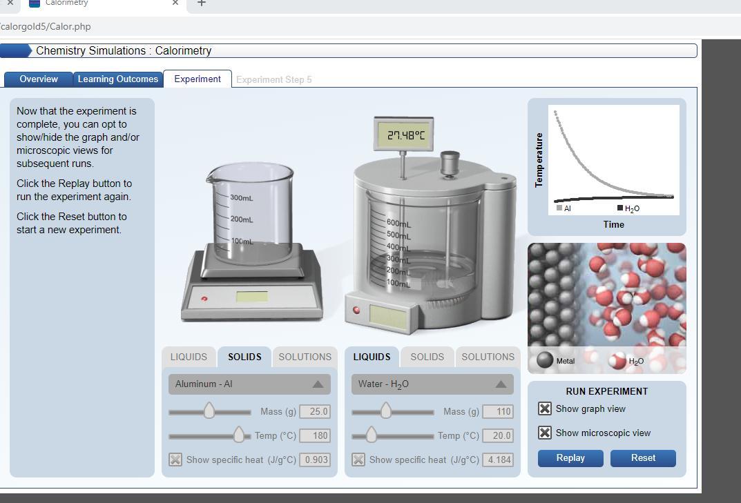Click the calorimeter red power button

point(356,310)
